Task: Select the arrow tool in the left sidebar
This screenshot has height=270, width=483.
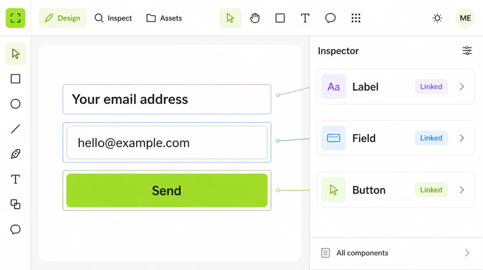Action: pyautogui.click(x=15, y=54)
